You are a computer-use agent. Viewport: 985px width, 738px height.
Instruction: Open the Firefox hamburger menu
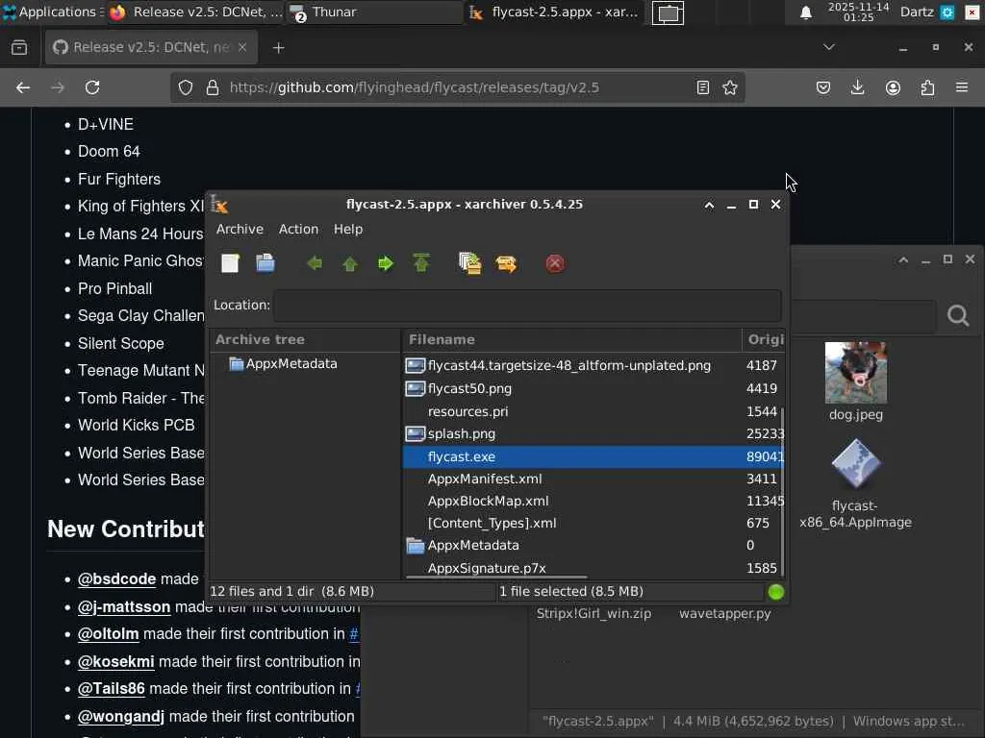[962, 87]
